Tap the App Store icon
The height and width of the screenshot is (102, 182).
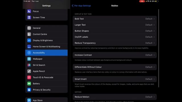click(29, 100)
